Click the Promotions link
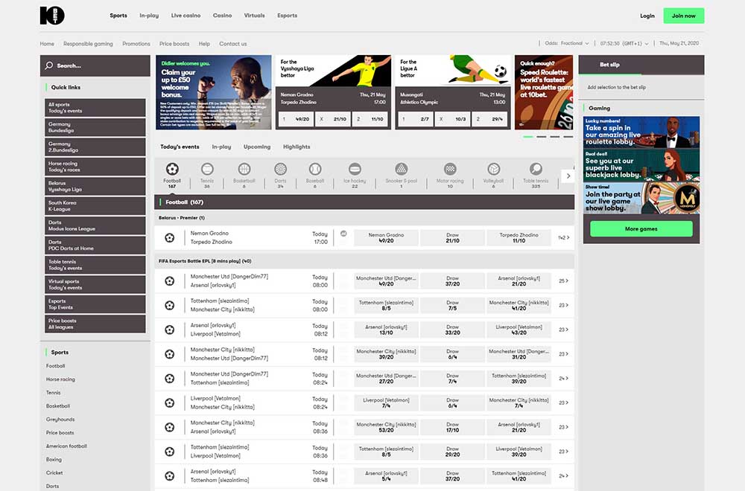Viewport: 745px width, 491px height. click(x=136, y=44)
